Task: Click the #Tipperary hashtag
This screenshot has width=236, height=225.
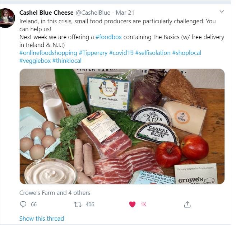Action: coord(93,53)
